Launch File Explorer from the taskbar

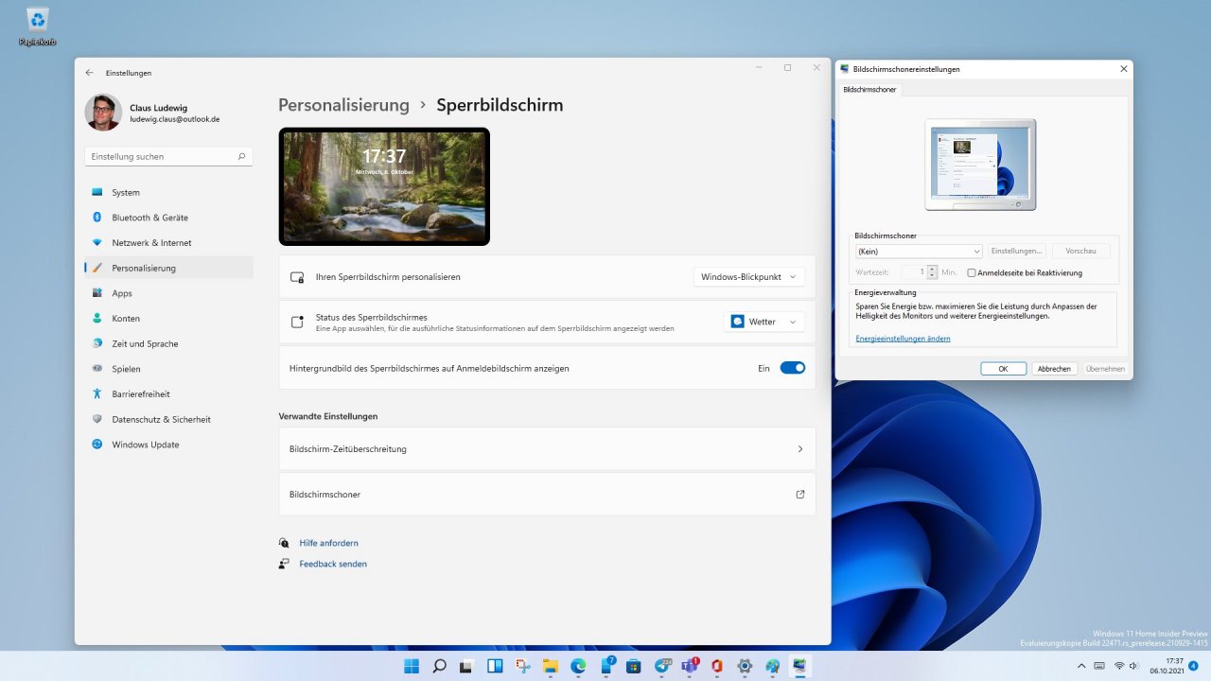click(551, 666)
